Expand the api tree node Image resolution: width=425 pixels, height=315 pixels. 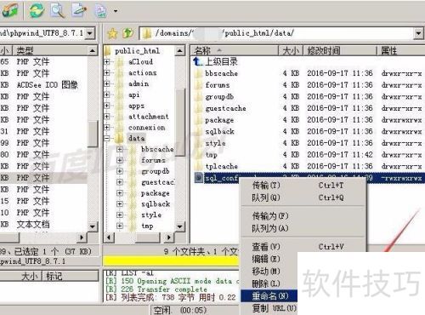pos(107,94)
